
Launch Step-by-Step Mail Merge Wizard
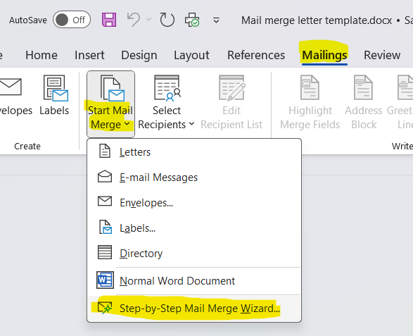[x=194, y=308]
